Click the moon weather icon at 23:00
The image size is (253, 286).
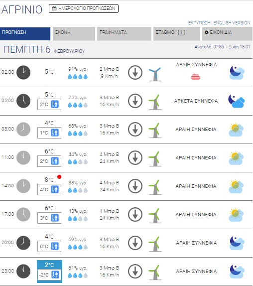pos(237,272)
